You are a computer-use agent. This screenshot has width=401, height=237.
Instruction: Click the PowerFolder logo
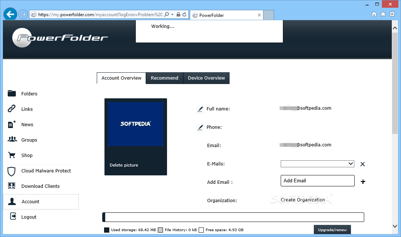60,38
